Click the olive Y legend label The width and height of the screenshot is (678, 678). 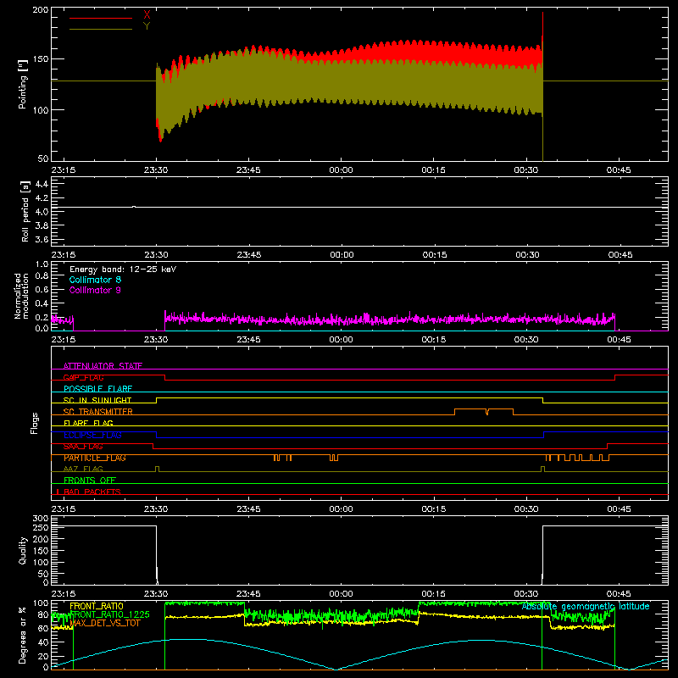pos(147,26)
